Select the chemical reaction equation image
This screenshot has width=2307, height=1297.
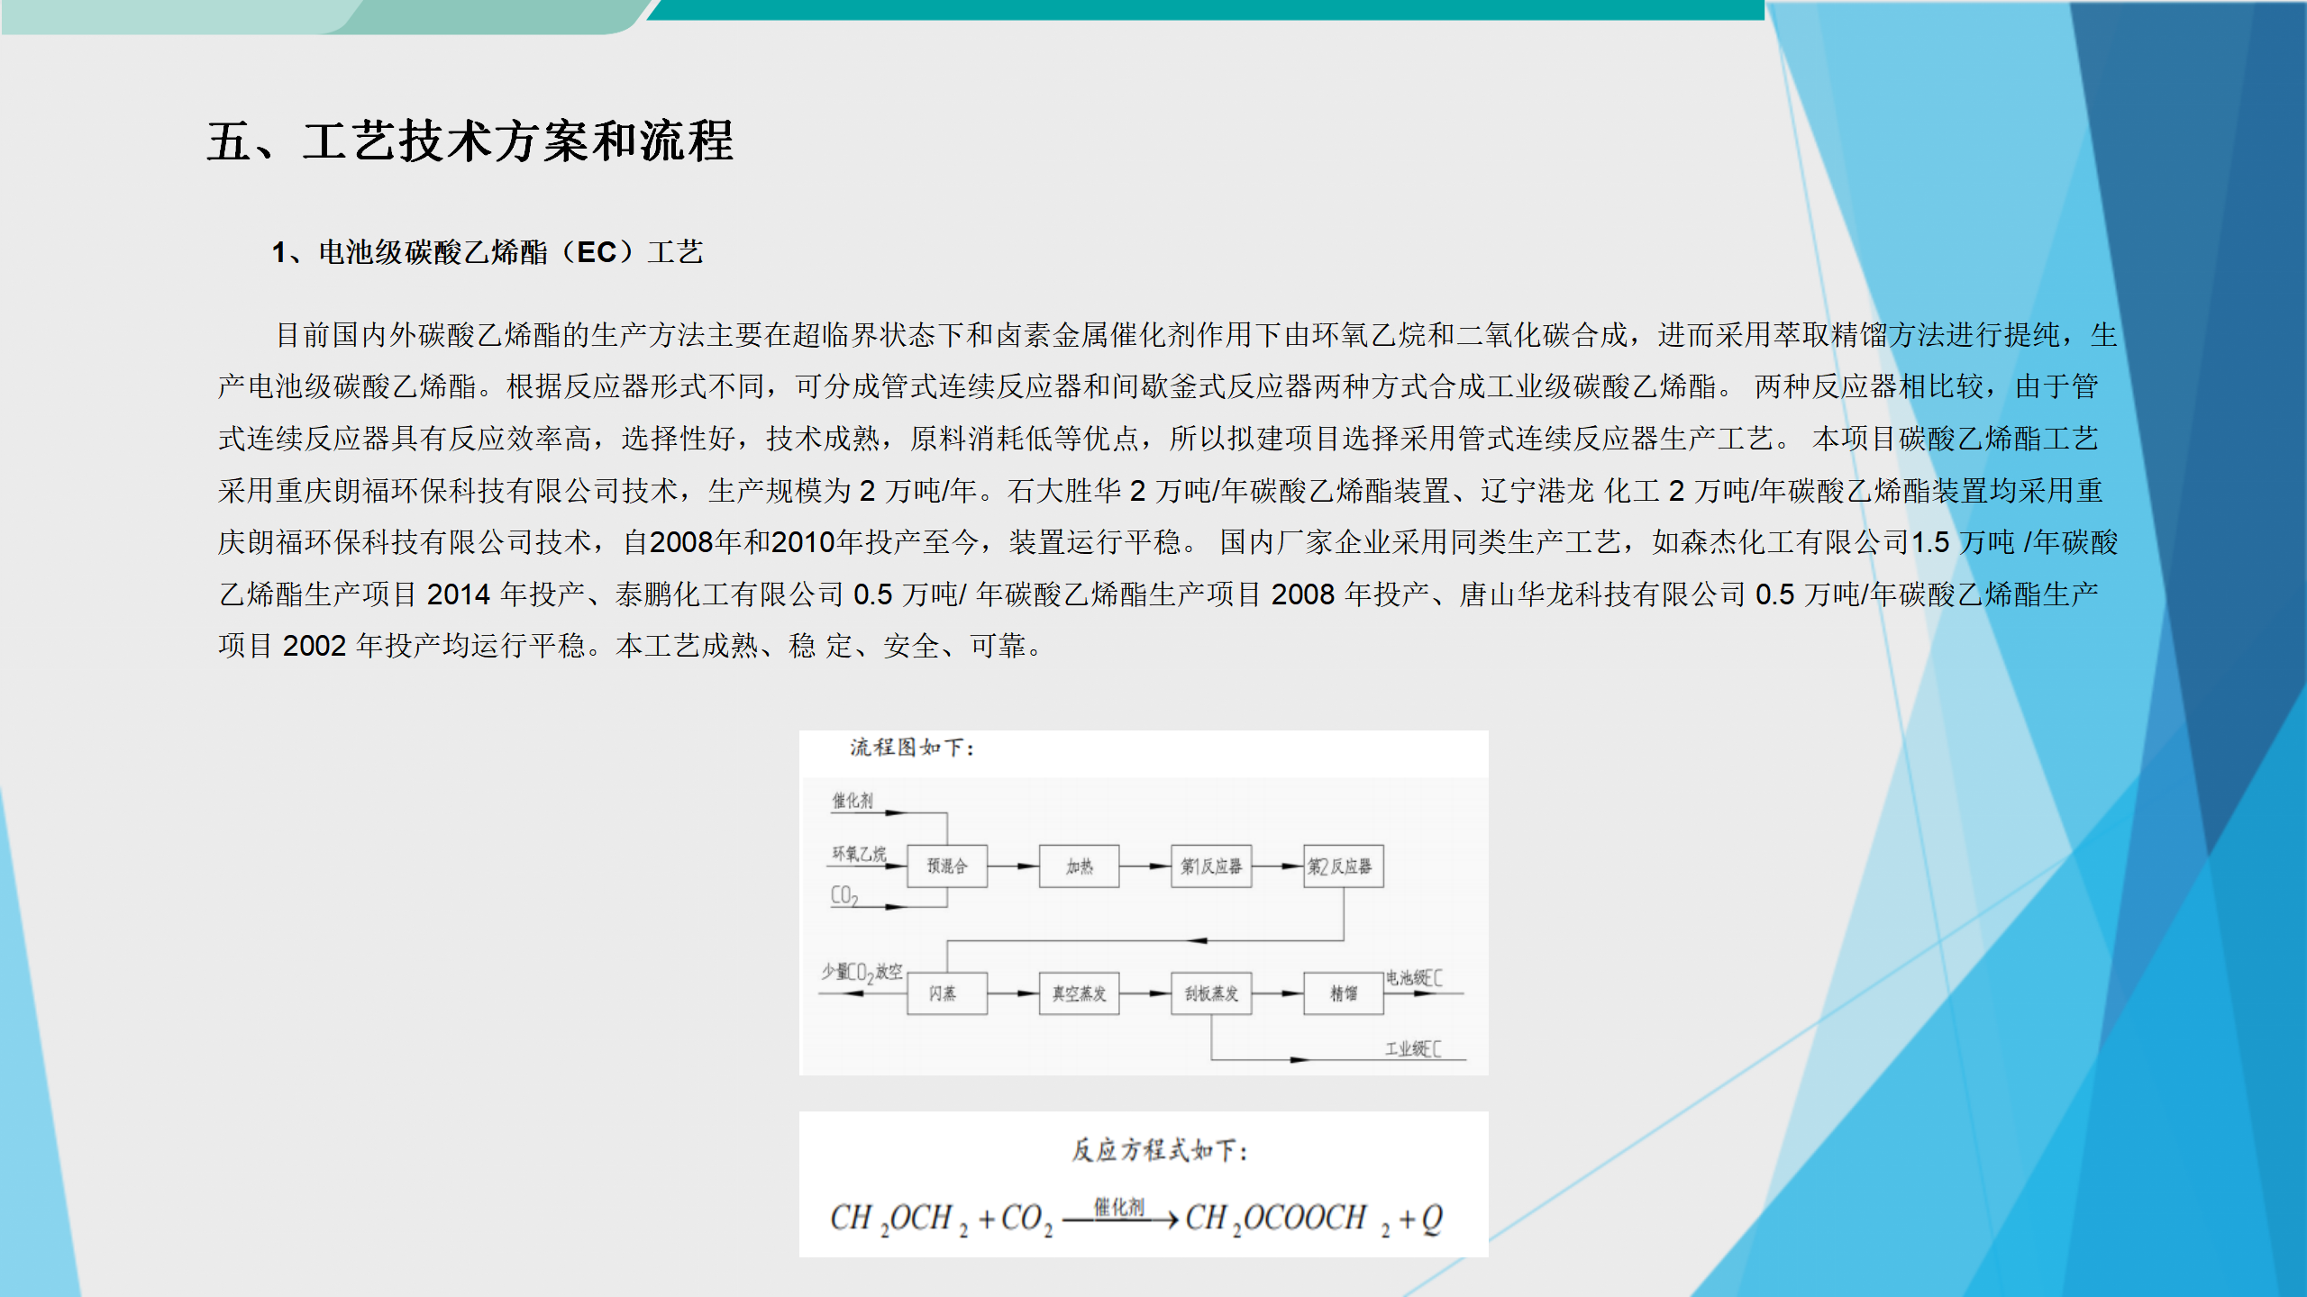[1135, 1218]
